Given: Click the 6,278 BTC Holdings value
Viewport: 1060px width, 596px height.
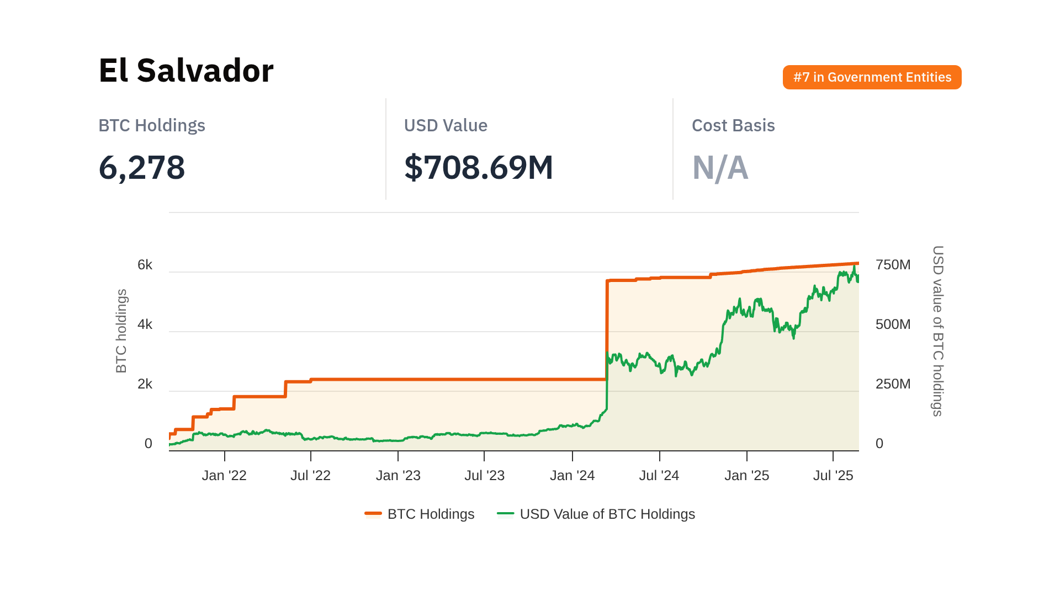Looking at the screenshot, I should (x=142, y=167).
